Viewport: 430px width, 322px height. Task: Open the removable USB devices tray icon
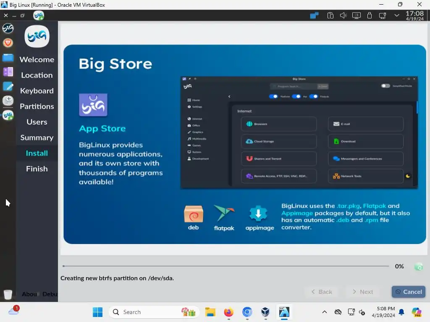click(x=370, y=16)
